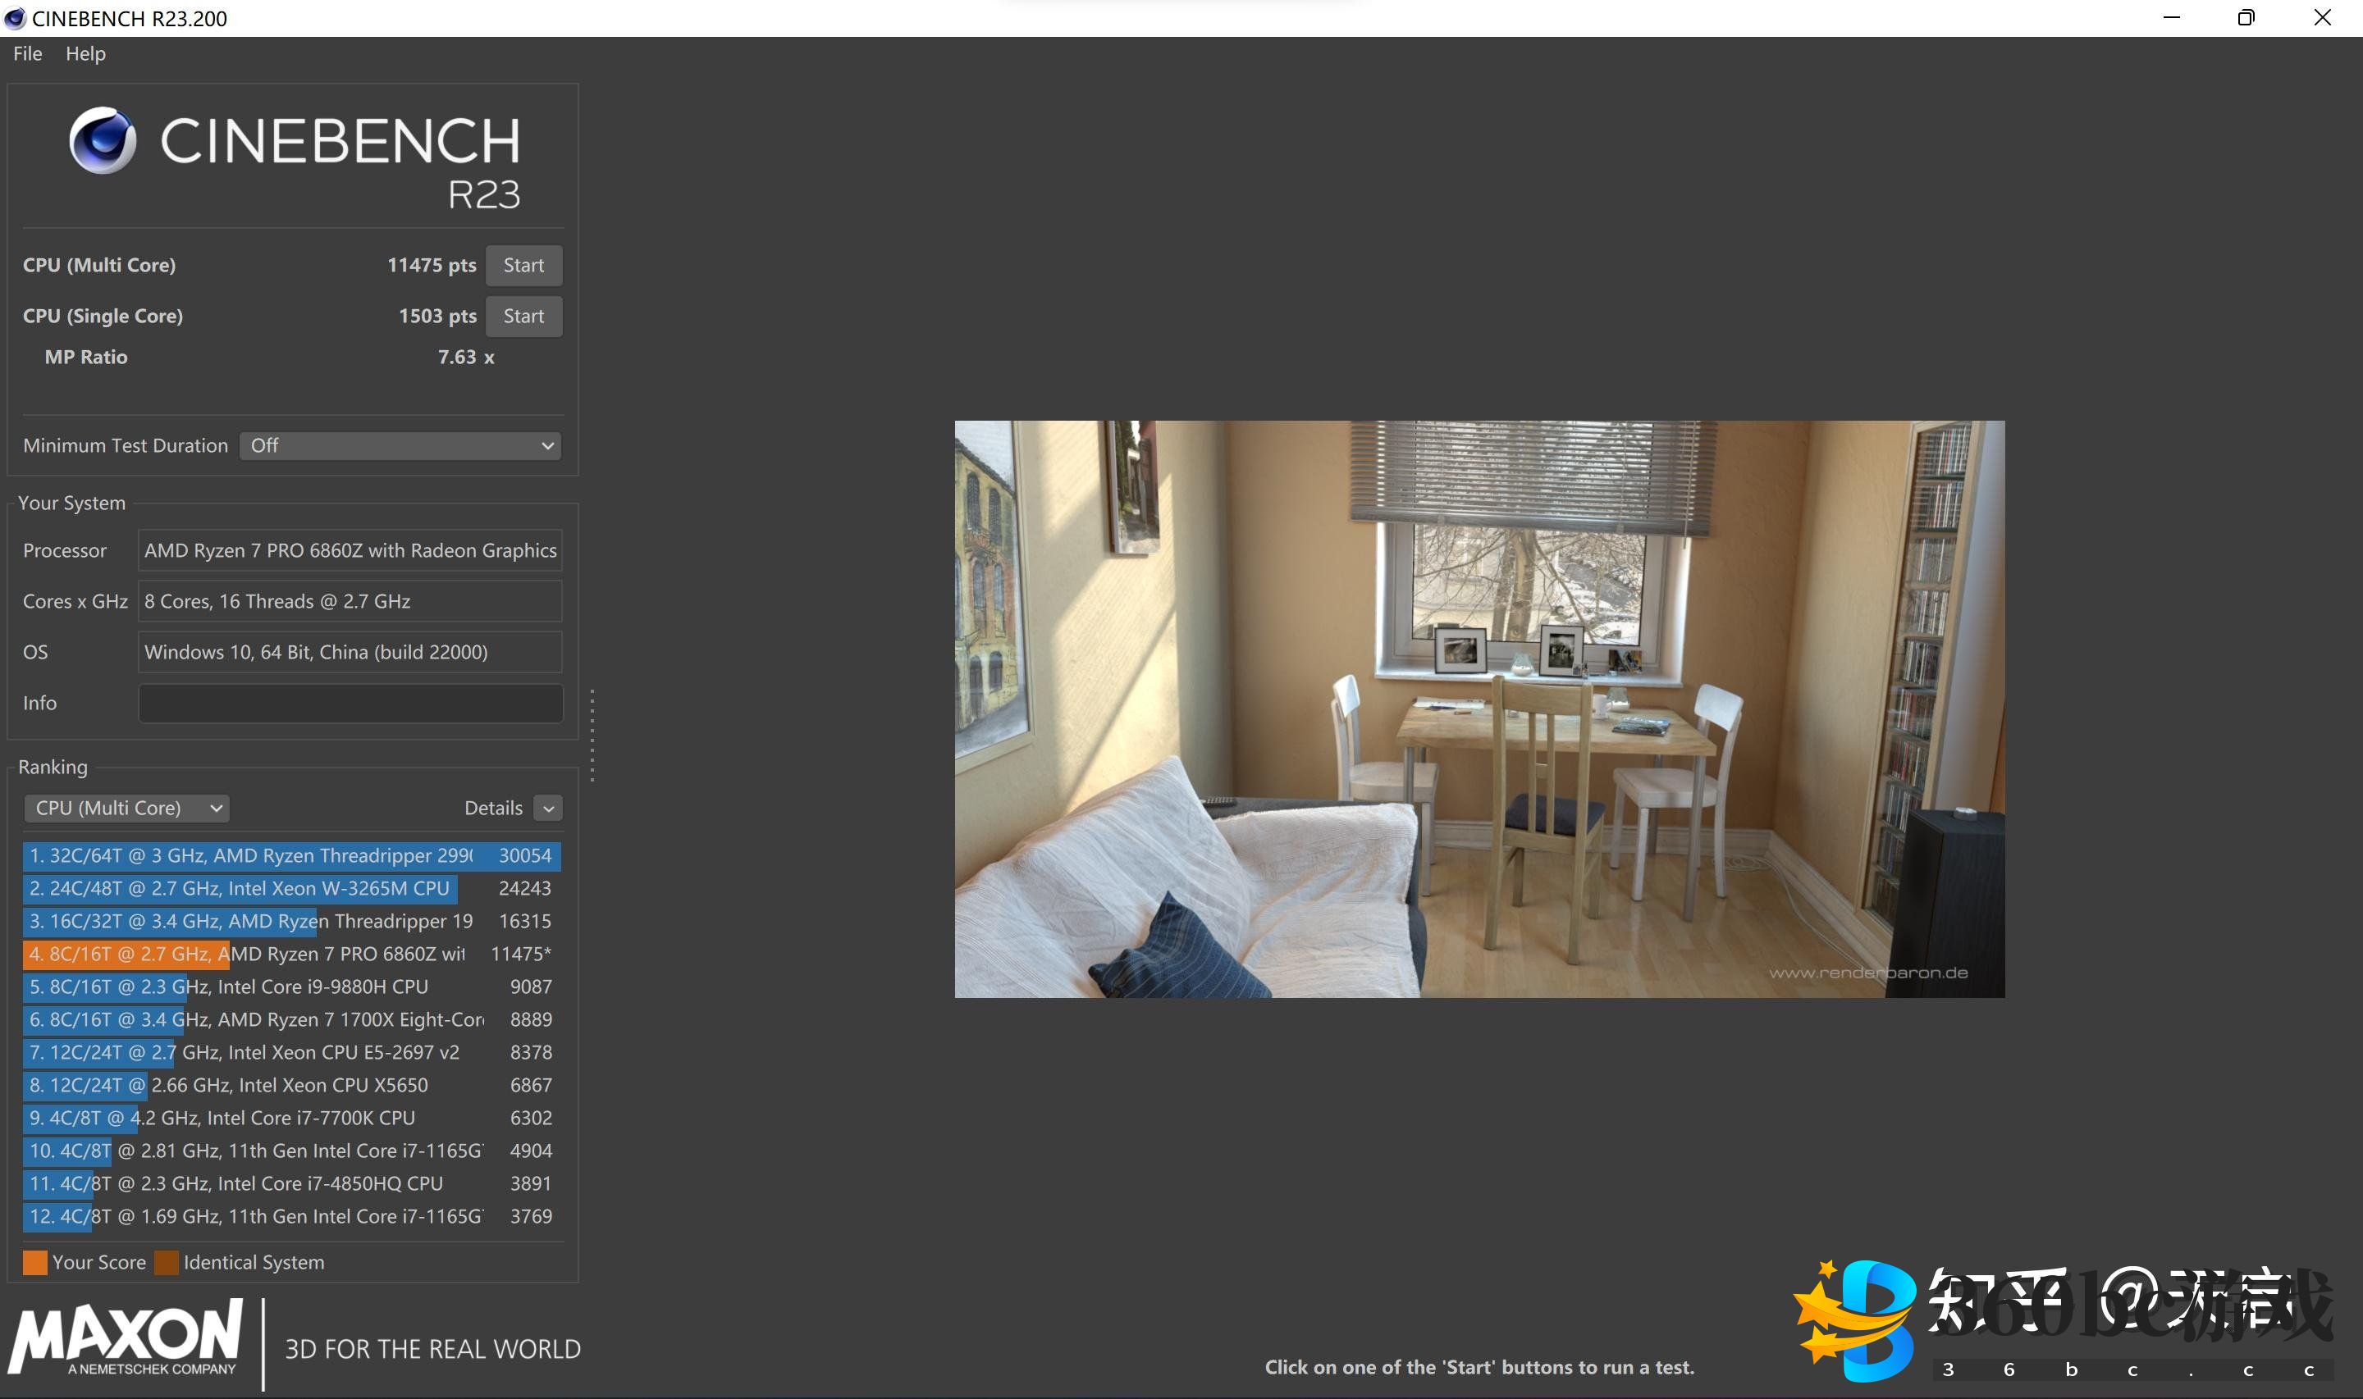Screen dimensions: 2363x1399
Task: Click the dotted panel divider handle
Action: point(592,736)
